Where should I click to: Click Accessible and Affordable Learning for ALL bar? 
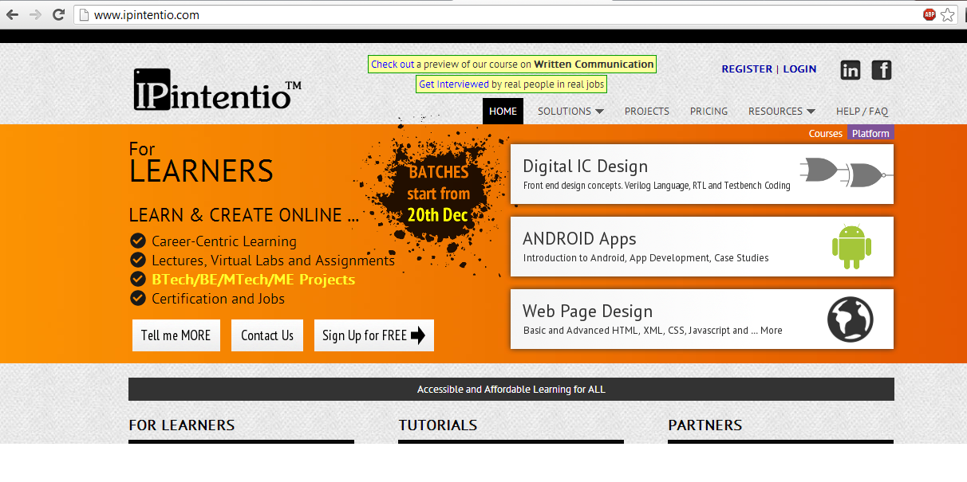511,390
